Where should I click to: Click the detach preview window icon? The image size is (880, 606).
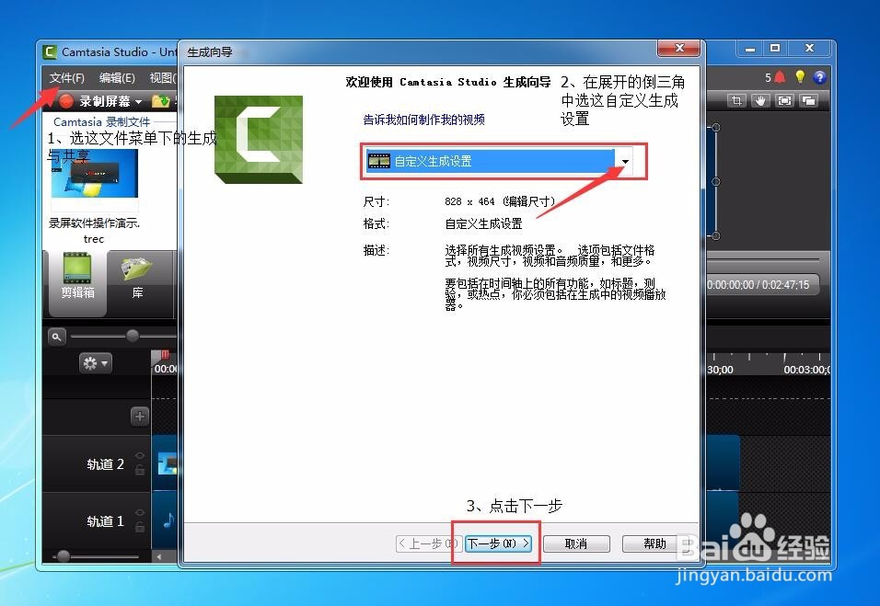coord(809,100)
